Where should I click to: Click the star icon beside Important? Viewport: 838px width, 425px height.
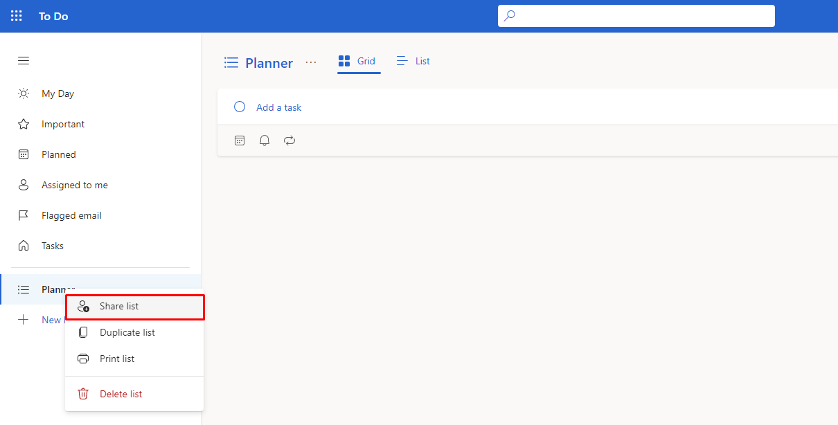click(x=24, y=124)
